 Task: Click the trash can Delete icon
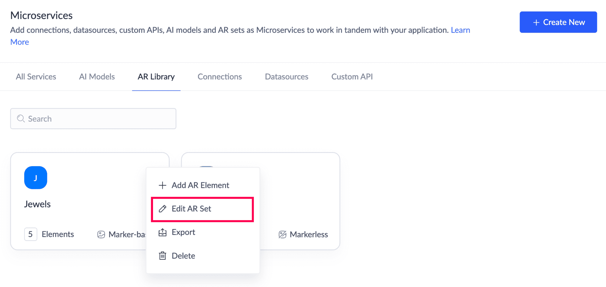[162, 256]
